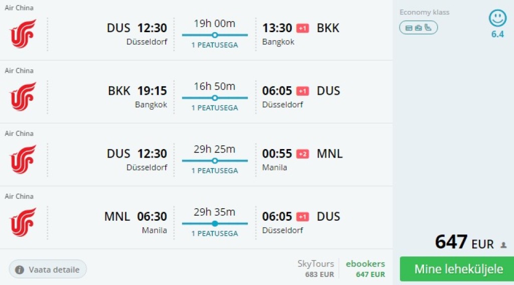Click the +2 day badge for Manila arrival
This screenshot has height=285, width=514.
coord(303,154)
